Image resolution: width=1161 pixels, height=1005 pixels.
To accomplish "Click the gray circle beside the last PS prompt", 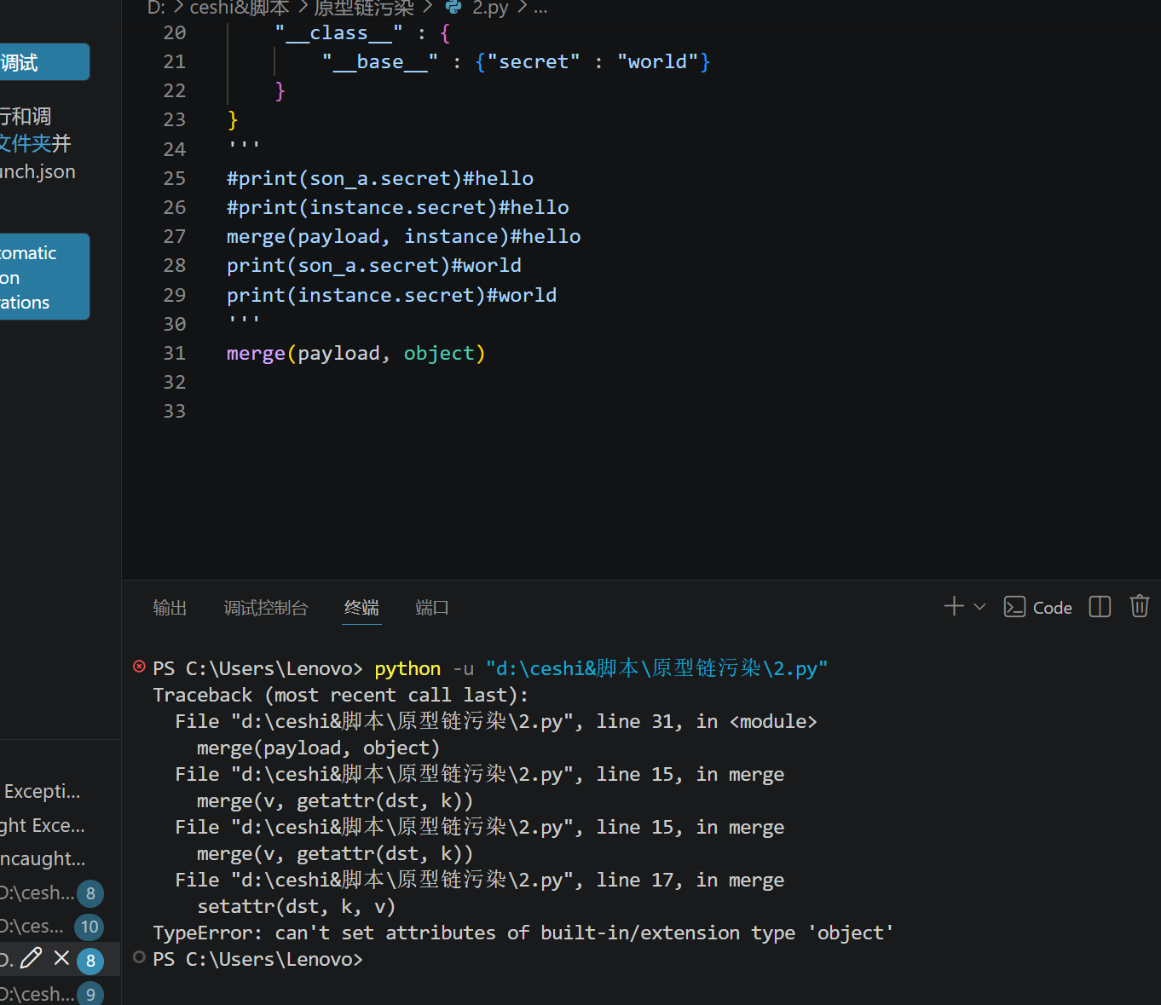I will pyautogui.click(x=139, y=958).
